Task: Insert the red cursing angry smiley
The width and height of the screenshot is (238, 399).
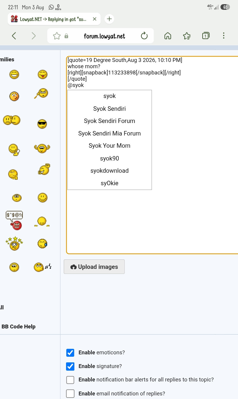Action: pos(15,220)
